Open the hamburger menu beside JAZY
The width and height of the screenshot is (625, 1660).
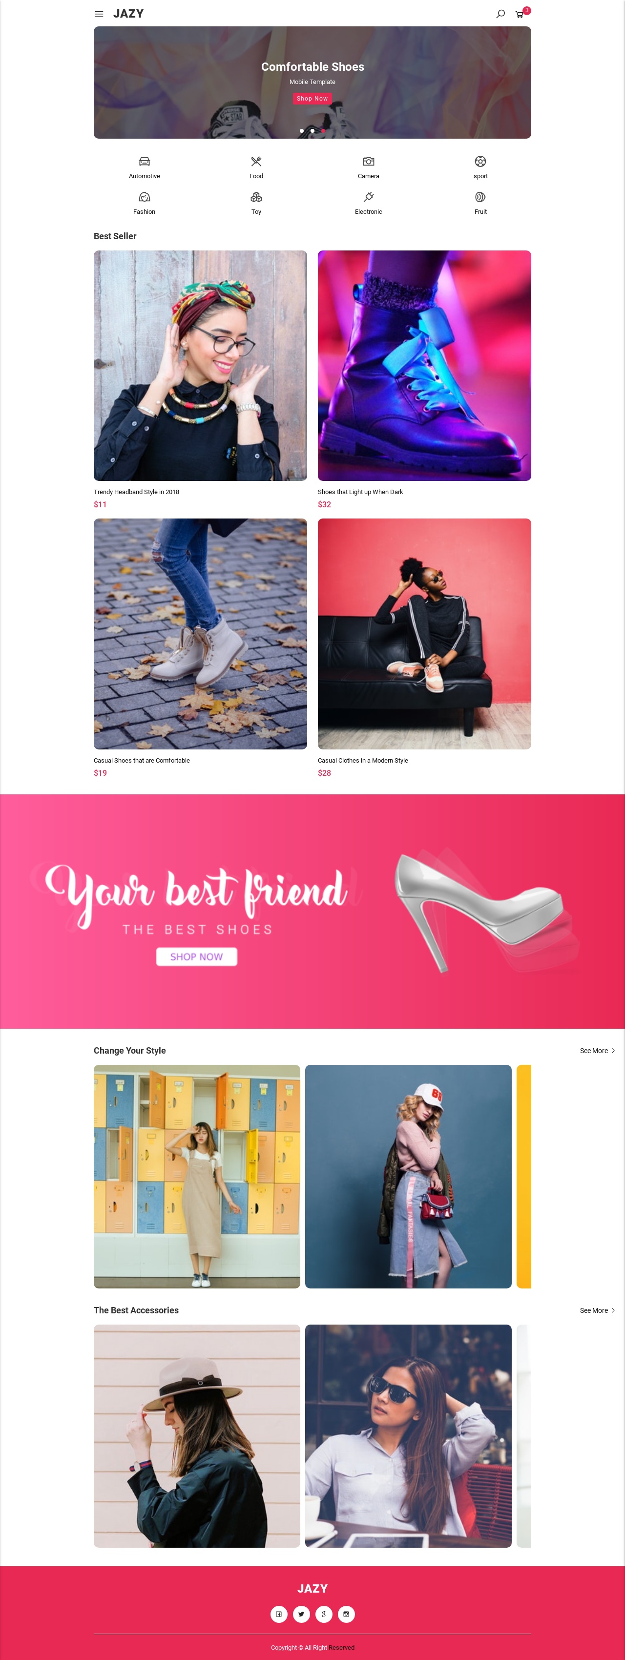point(99,14)
